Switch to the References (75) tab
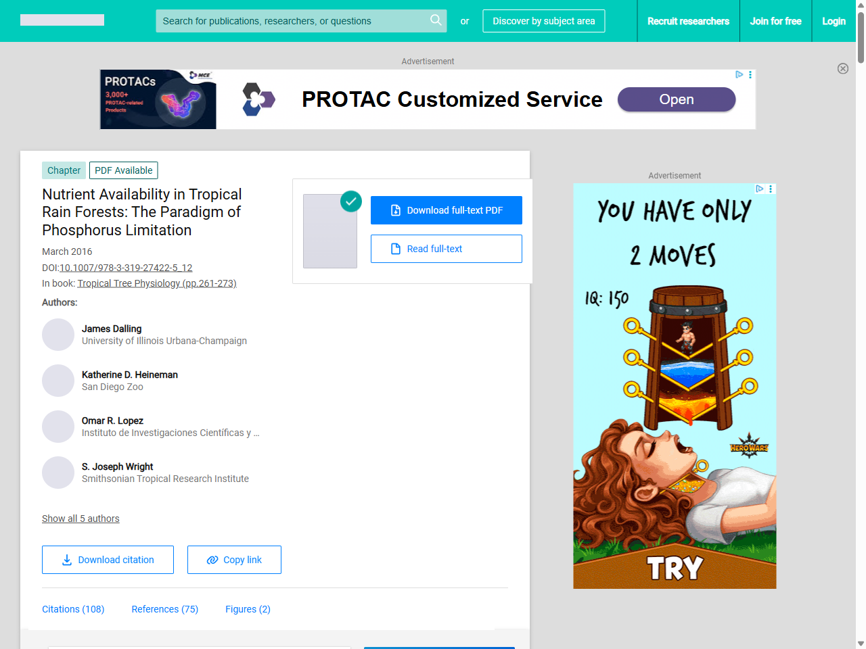This screenshot has width=866, height=649. tap(165, 609)
